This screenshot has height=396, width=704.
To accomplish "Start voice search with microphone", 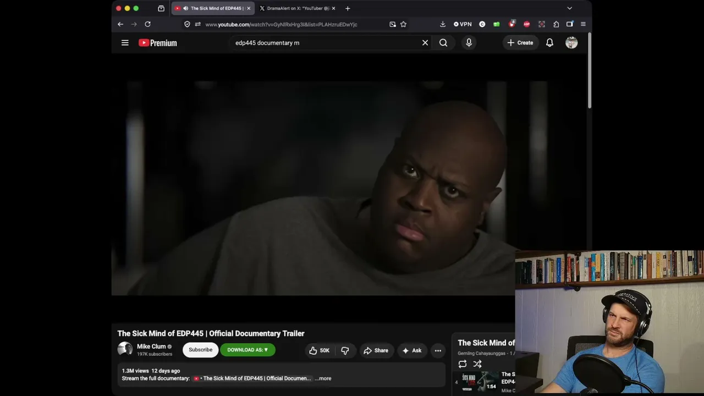I will point(469,43).
